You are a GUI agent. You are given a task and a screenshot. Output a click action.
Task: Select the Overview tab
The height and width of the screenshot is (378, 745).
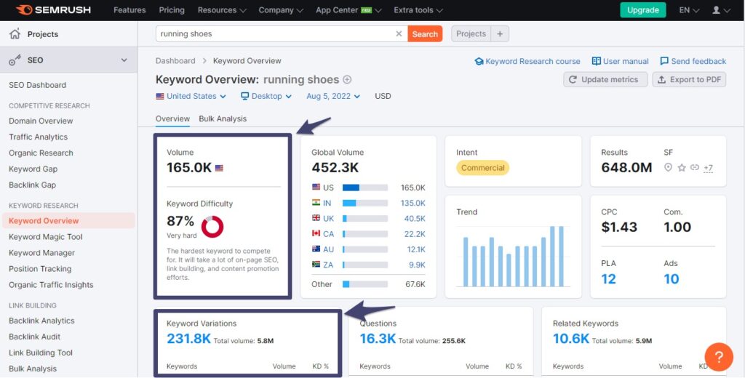pyautogui.click(x=172, y=118)
